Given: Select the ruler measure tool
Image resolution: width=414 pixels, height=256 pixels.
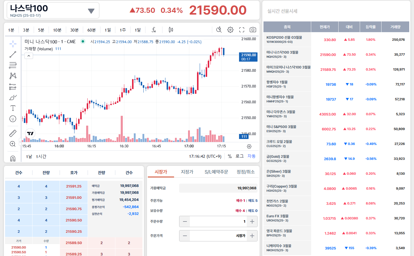Looking at the screenshot, I should [13, 133].
